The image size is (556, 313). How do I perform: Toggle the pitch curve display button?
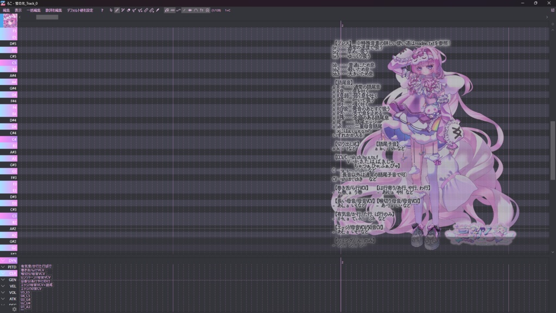click(185, 10)
